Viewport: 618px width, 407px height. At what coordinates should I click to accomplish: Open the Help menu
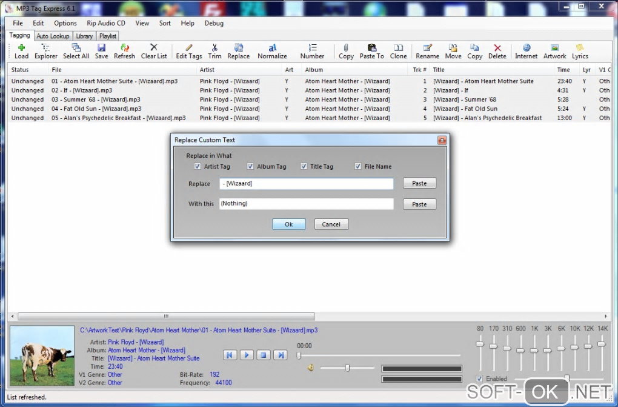point(188,23)
